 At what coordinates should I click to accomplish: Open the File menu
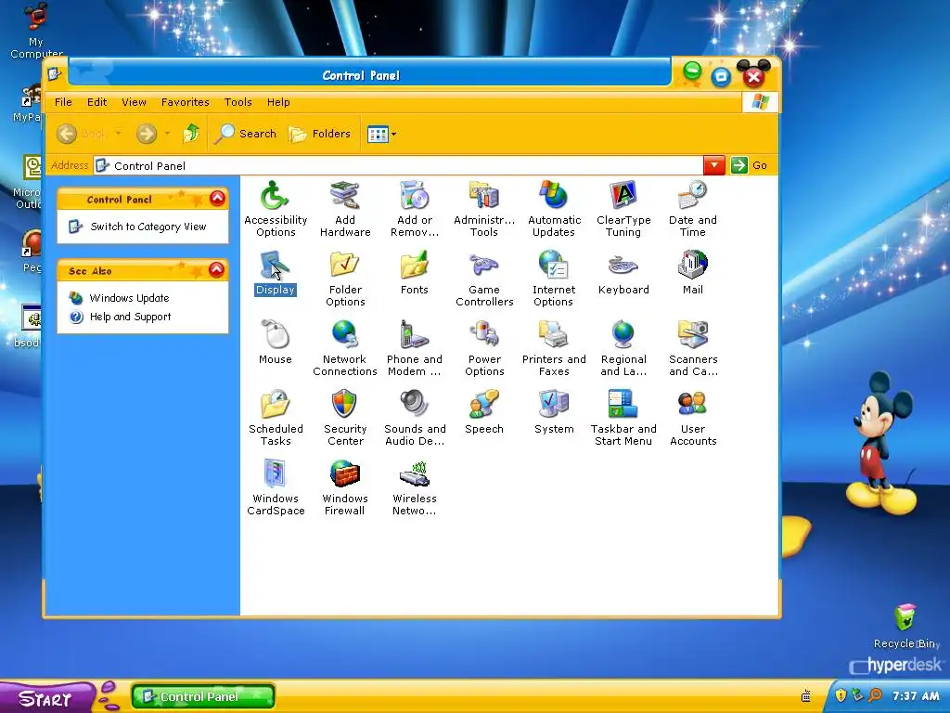click(x=63, y=102)
